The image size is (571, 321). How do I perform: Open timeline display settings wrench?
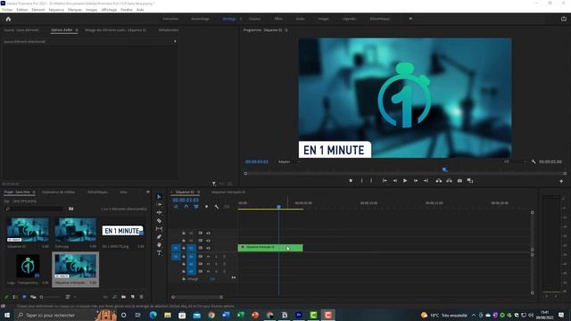point(217,207)
